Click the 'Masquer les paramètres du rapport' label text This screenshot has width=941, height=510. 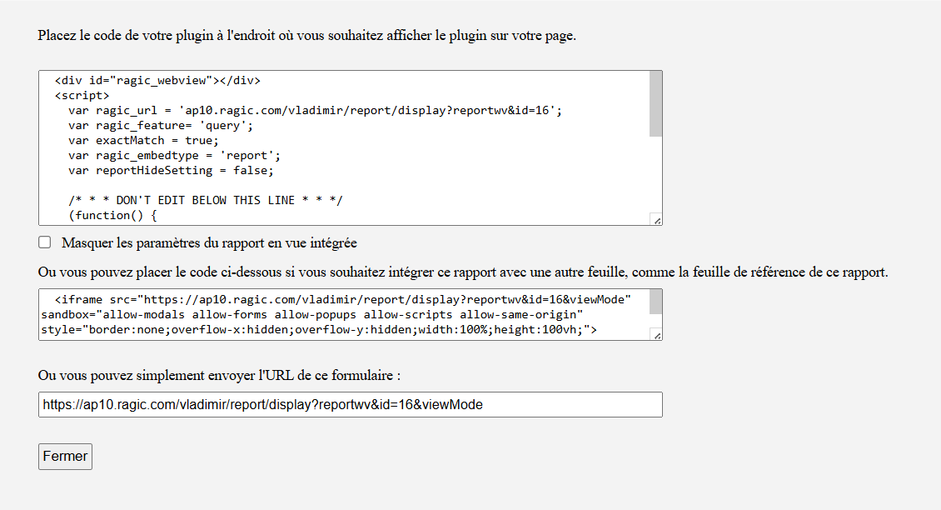pyautogui.click(x=209, y=243)
